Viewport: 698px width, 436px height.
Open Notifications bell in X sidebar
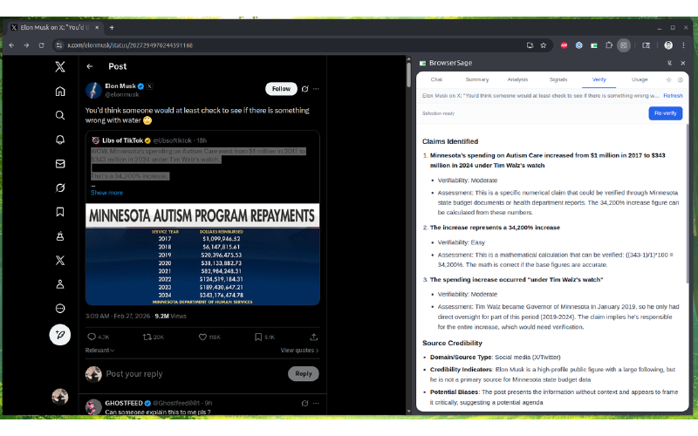click(x=60, y=140)
